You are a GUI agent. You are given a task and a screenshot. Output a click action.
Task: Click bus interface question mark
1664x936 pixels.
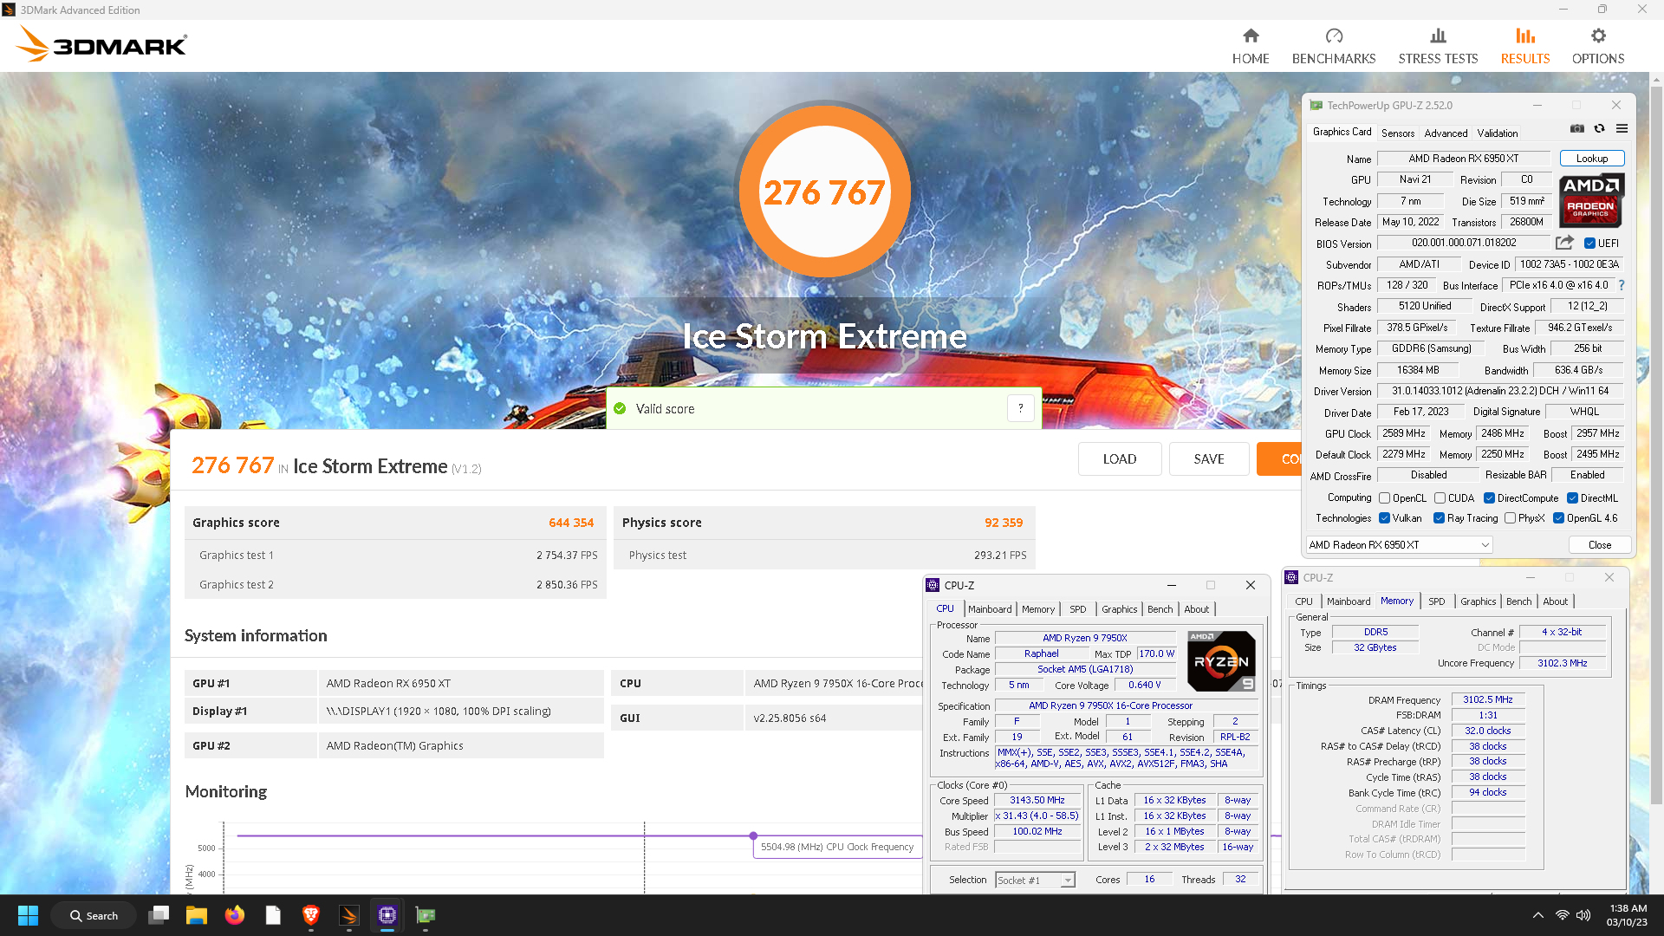[1622, 285]
